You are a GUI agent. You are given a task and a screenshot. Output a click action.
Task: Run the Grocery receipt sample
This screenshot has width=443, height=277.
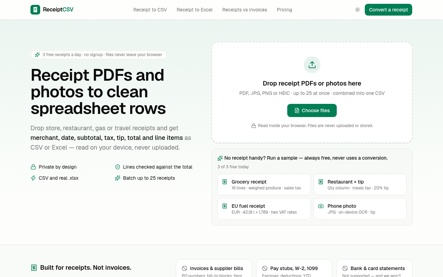(264, 185)
